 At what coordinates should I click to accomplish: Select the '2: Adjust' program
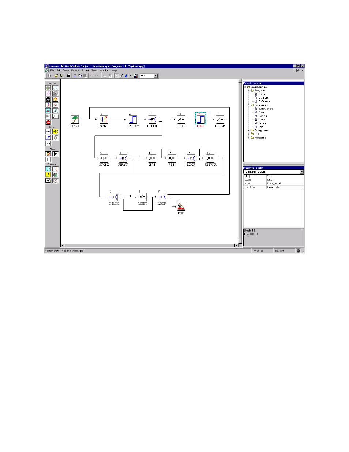coord(263,98)
